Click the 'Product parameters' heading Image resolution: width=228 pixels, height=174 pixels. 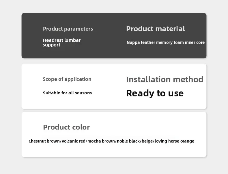pyautogui.click(x=68, y=29)
